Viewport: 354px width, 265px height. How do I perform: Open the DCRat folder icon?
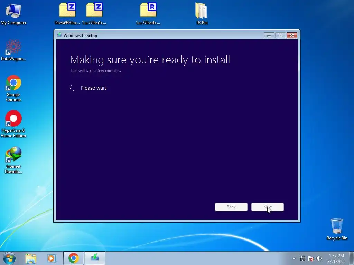click(x=202, y=13)
